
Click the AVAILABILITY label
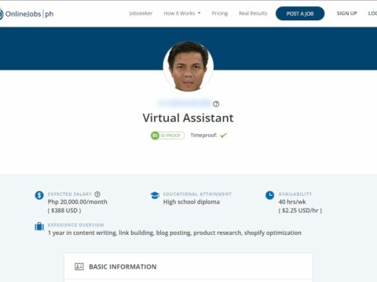point(295,194)
